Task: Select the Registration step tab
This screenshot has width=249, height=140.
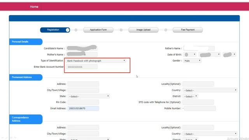Action: [55, 30]
